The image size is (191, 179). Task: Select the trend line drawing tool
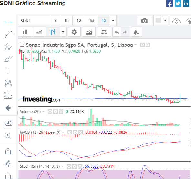click(x=8, y=34)
